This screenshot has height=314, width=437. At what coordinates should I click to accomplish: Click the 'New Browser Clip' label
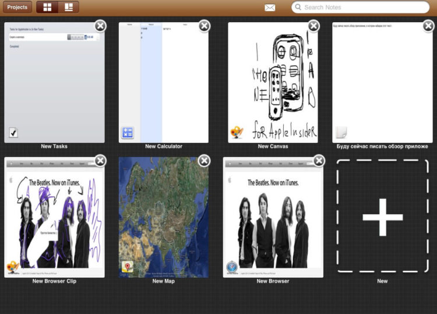tap(54, 281)
